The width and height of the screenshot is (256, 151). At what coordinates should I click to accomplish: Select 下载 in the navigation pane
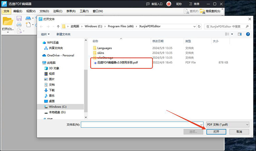(52, 90)
